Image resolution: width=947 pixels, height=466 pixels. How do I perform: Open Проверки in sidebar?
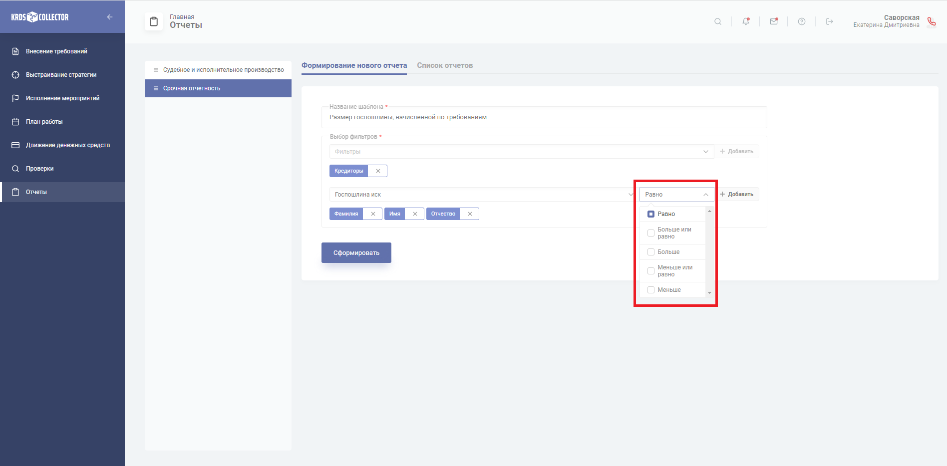[62, 169]
